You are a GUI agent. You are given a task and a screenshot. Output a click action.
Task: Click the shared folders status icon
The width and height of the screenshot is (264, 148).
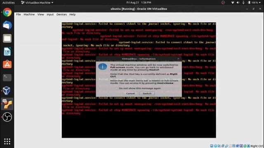(230, 146)
